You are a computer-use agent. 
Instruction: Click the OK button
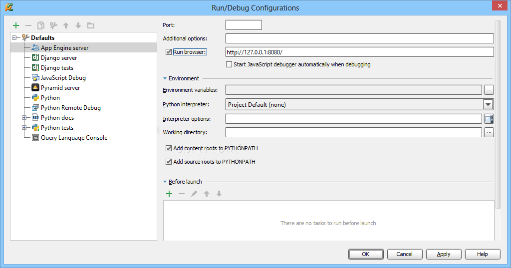click(x=366, y=254)
